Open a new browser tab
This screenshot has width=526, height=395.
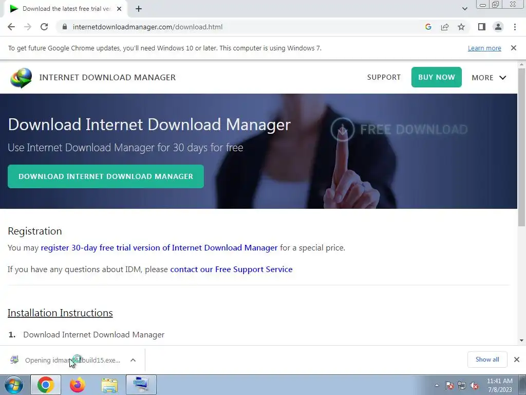click(139, 9)
